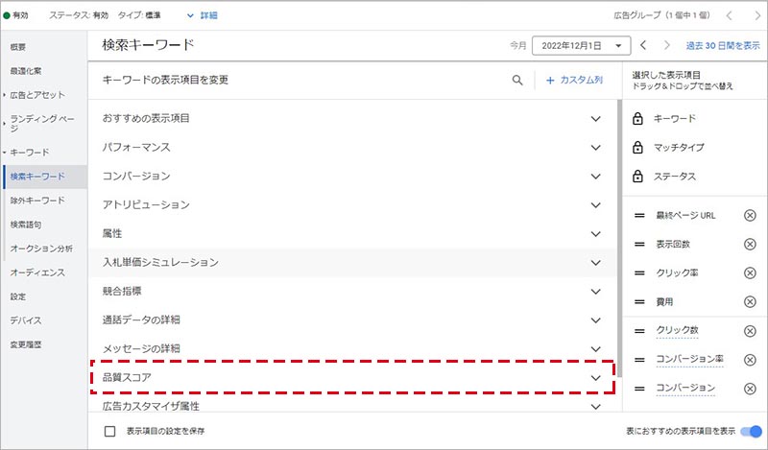
Task: Open 除外キーワード in the sidebar
Action: point(38,201)
